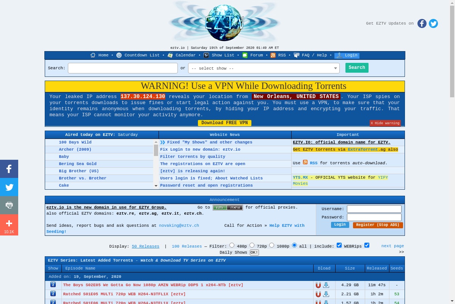
Task: Click the Show List TV icon
Action: coord(206,55)
